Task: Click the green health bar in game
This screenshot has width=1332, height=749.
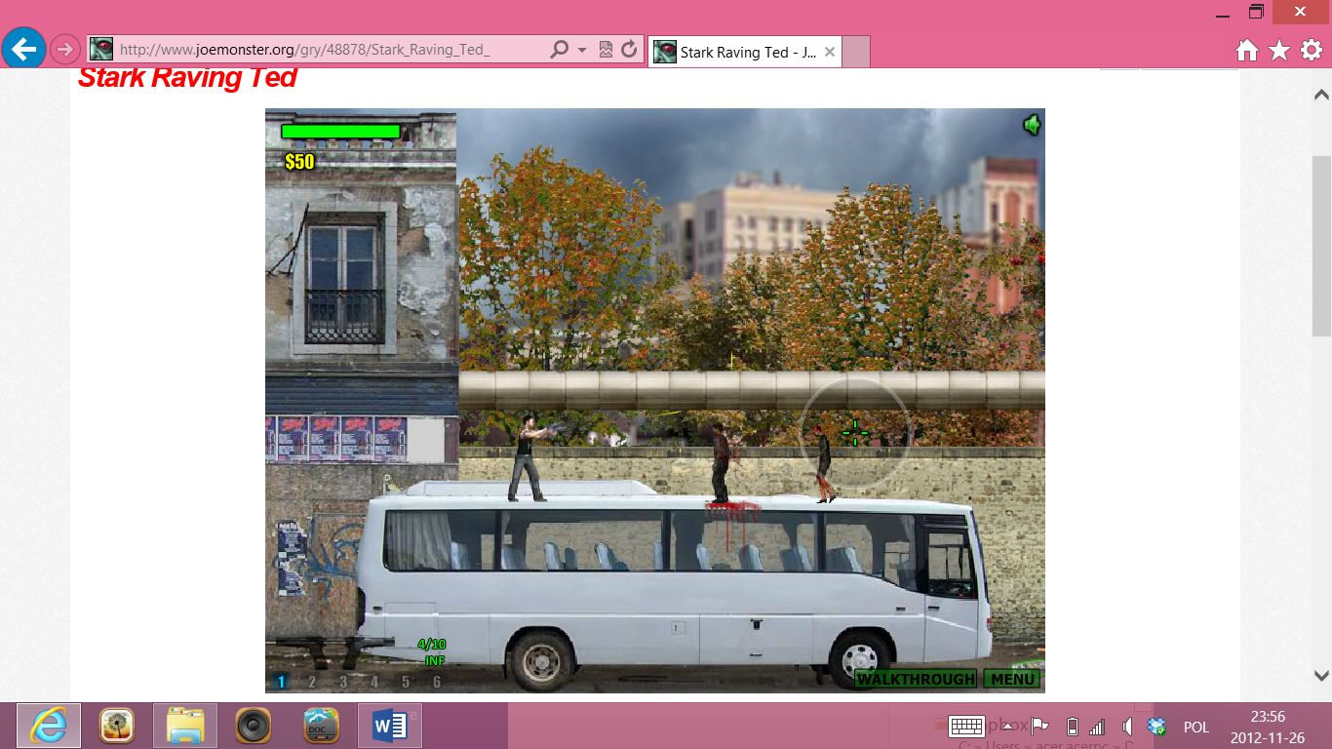Action: [340, 131]
